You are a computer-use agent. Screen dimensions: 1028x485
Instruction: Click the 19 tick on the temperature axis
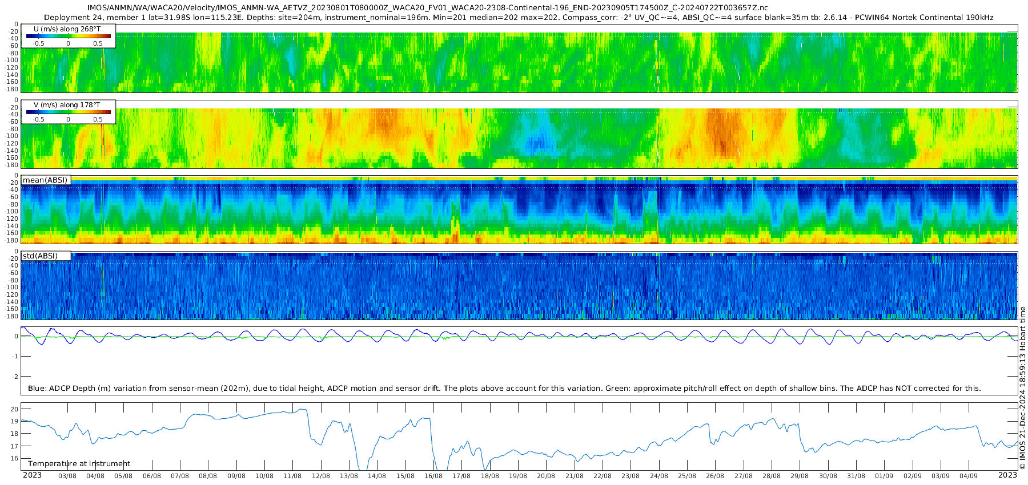pos(14,422)
